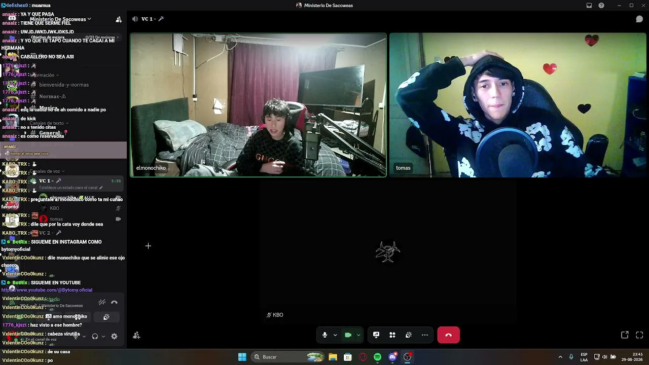Invite people to the call
The width and height of the screenshot is (649, 365).
point(136,335)
